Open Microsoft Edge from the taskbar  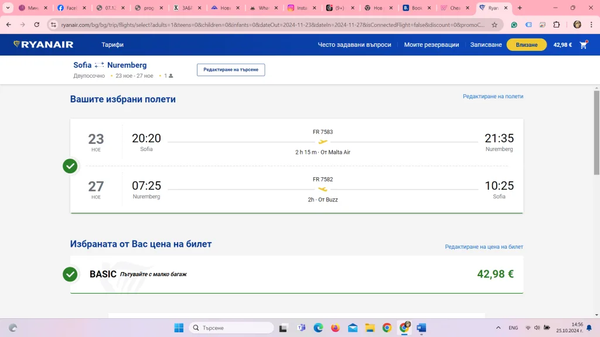[x=318, y=328]
